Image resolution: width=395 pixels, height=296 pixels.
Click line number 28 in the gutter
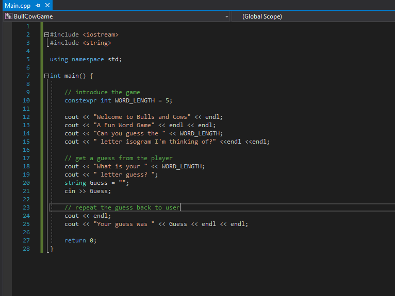pyautogui.click(x=26, y=249)
